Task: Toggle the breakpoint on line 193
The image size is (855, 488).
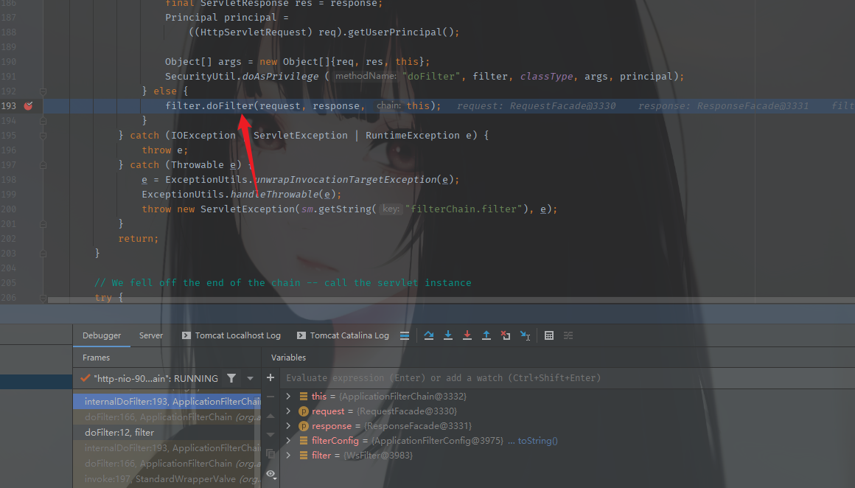Action: tap(28, 105)
